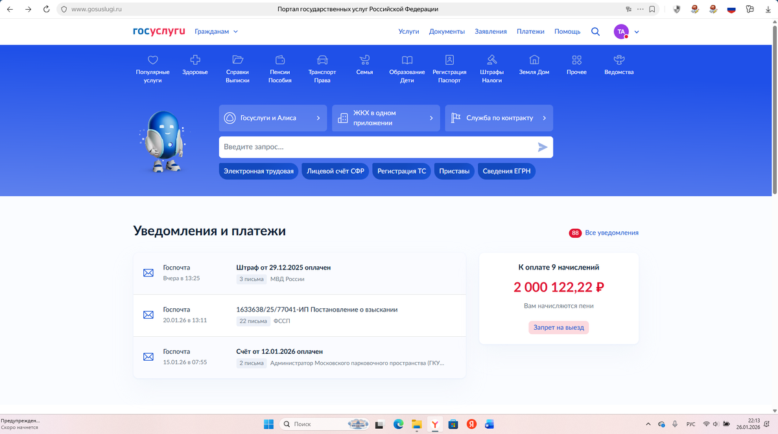Open the Пенсии Пособия wallet icon
Screen dimensions: 778x434
click(x=280, y=60)
